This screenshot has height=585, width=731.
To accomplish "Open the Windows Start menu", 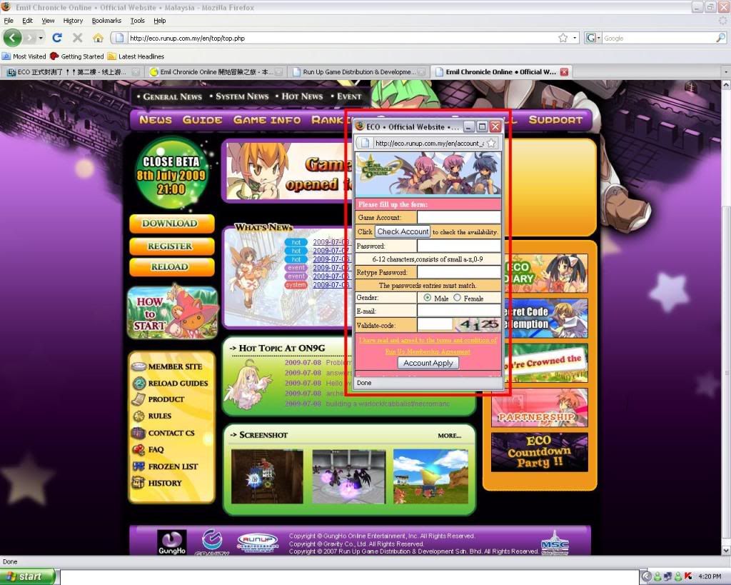I will pos(27,576).
